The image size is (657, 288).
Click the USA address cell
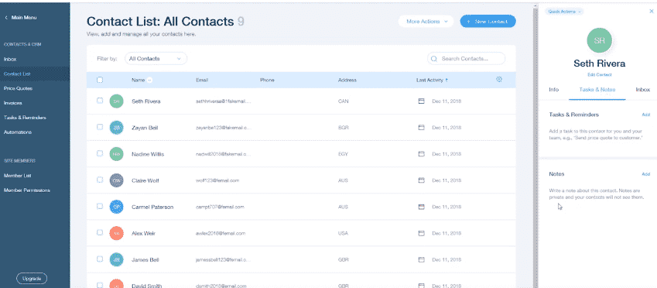(x=343, y=233)
